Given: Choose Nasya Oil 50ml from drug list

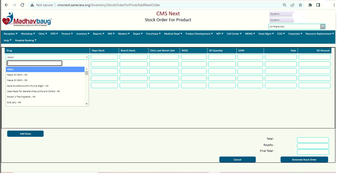Looking at the screenshot, I should pos(17,80).
